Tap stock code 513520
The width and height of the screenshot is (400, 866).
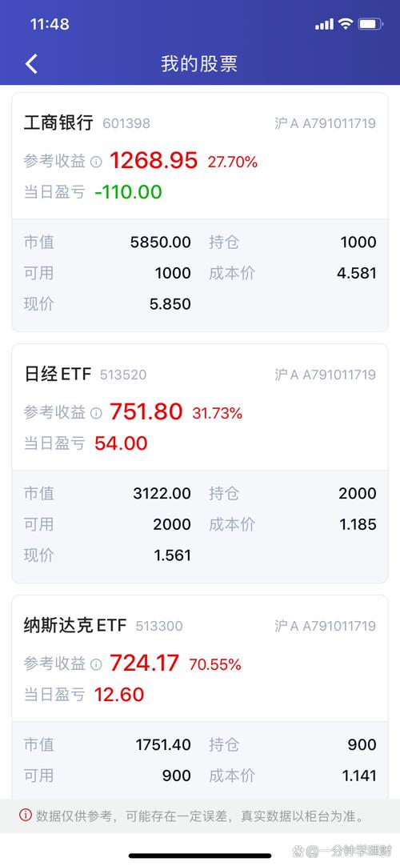123,375
